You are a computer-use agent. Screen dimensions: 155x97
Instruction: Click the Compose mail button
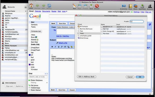(x=36, y=31)
